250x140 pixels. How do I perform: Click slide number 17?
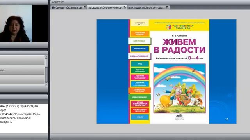tap(227, 119)
